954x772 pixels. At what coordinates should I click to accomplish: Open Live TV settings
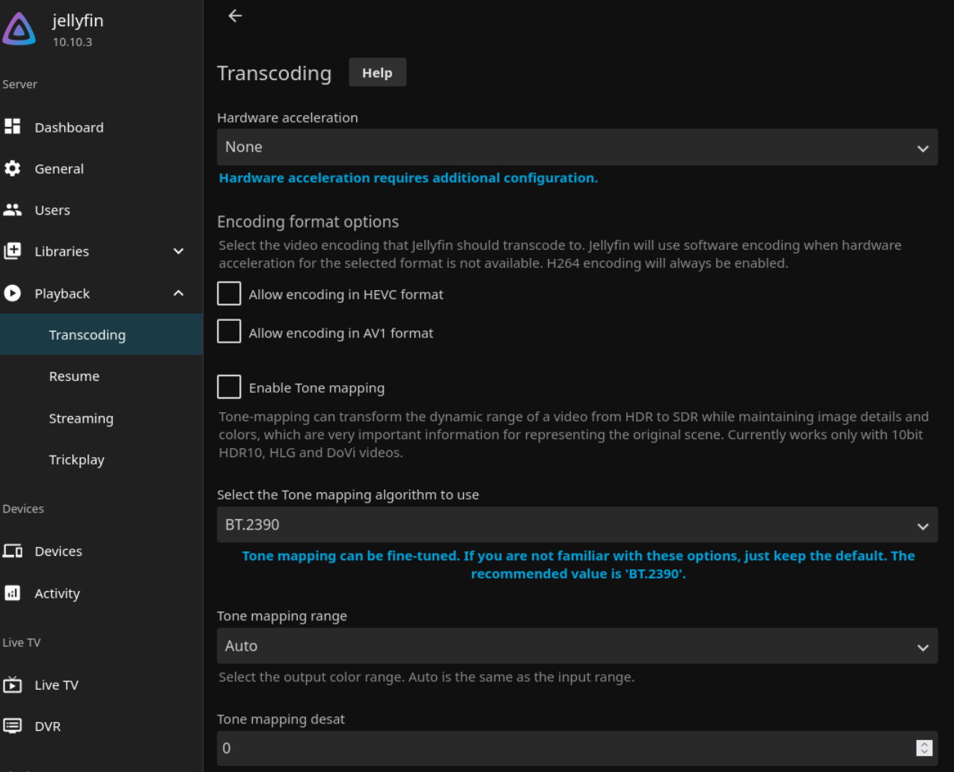pyautogui.click(x=101, y=684)
